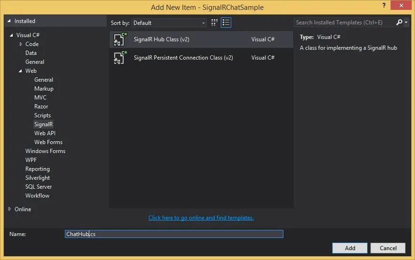Click the Installed header label
Screen dimensions: 415x260
coord(24,21)
